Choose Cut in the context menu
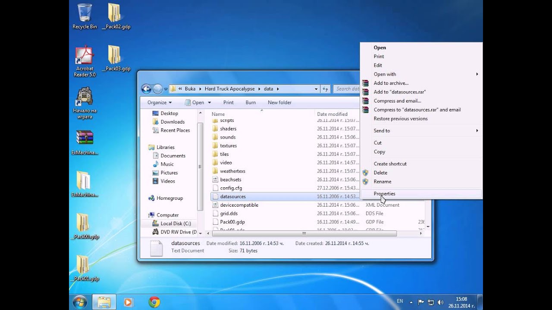552x310 pixels. pyautogui.click(x=421, y=143)
